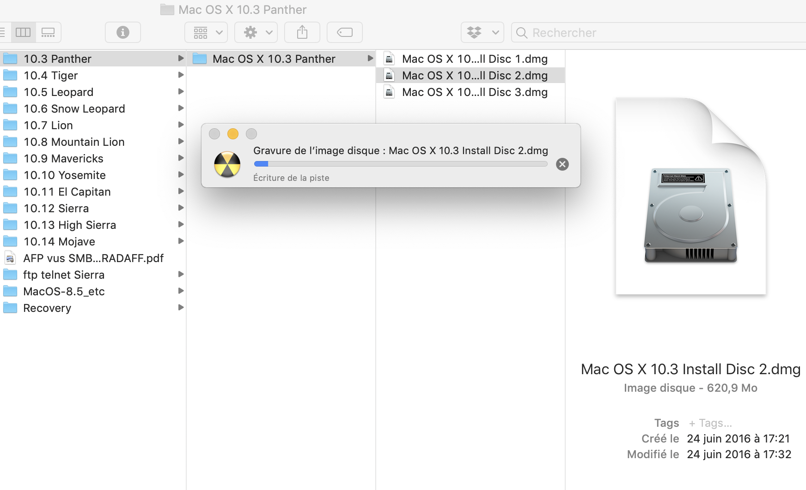Select the 10.11 El Capitan folder
The height and width of the screenshot is (490, 806).
[93, 191]
